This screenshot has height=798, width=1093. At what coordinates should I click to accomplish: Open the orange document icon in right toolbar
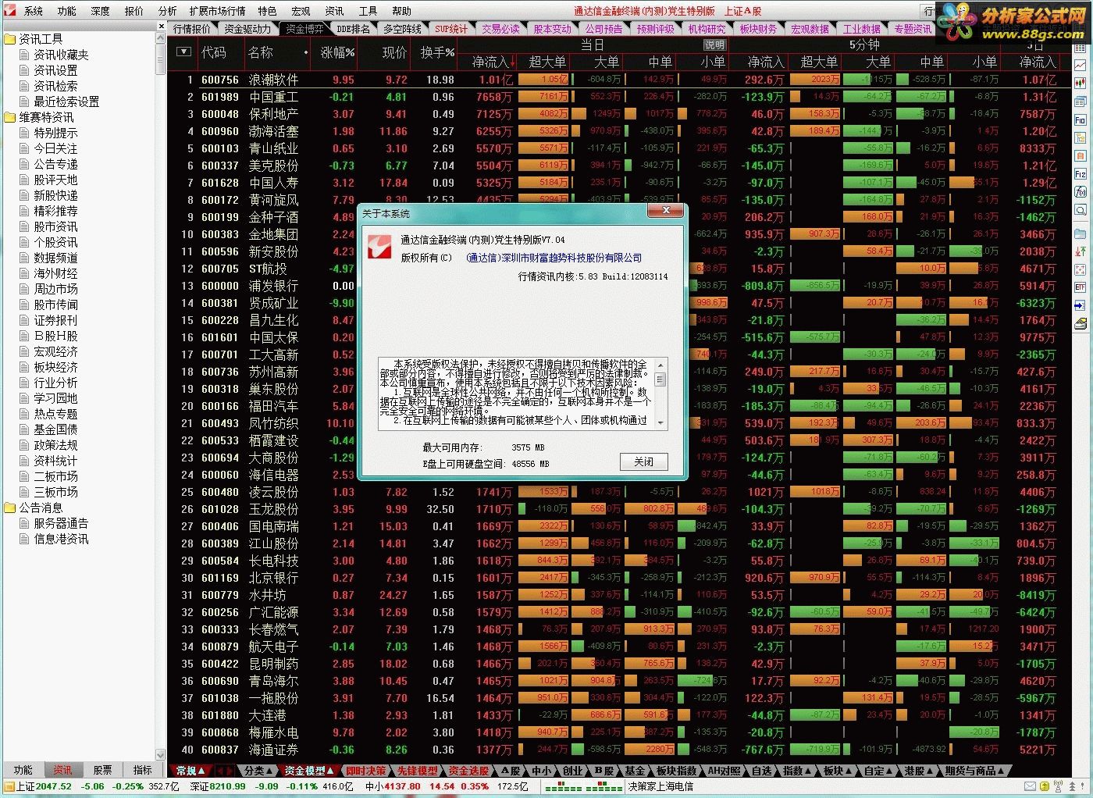pyautogui.click(x=1081, y=155)
